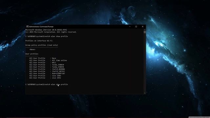Click the 'User profiles' heading

(x=32, y=54)
